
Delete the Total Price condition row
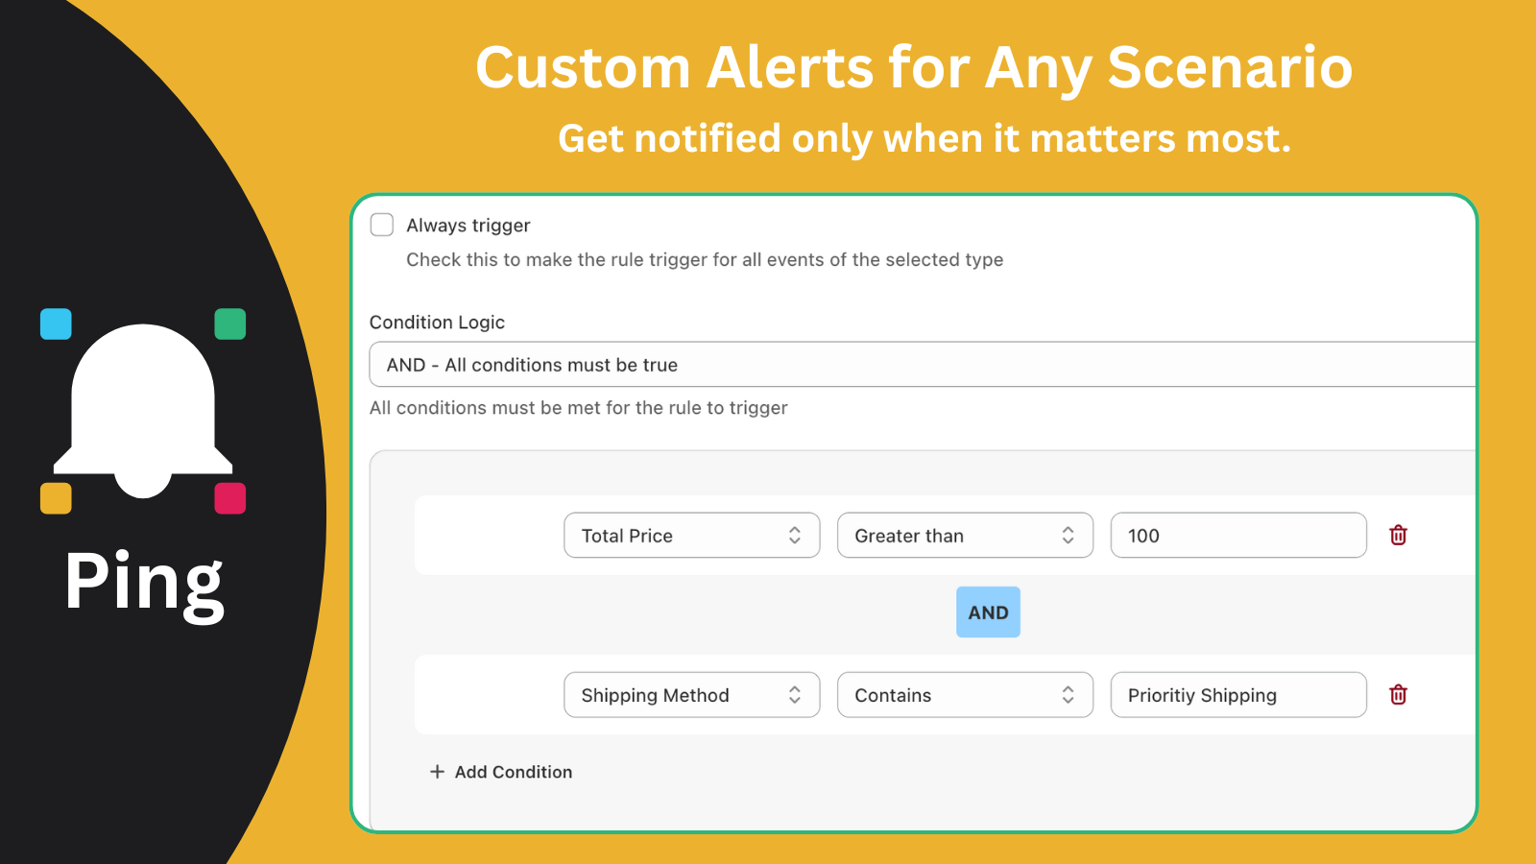click(1398, 535)
